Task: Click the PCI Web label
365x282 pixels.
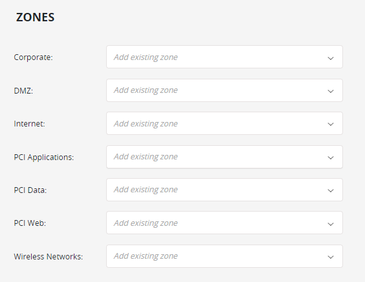Action: pyautogui.click(x=30, y=223)
